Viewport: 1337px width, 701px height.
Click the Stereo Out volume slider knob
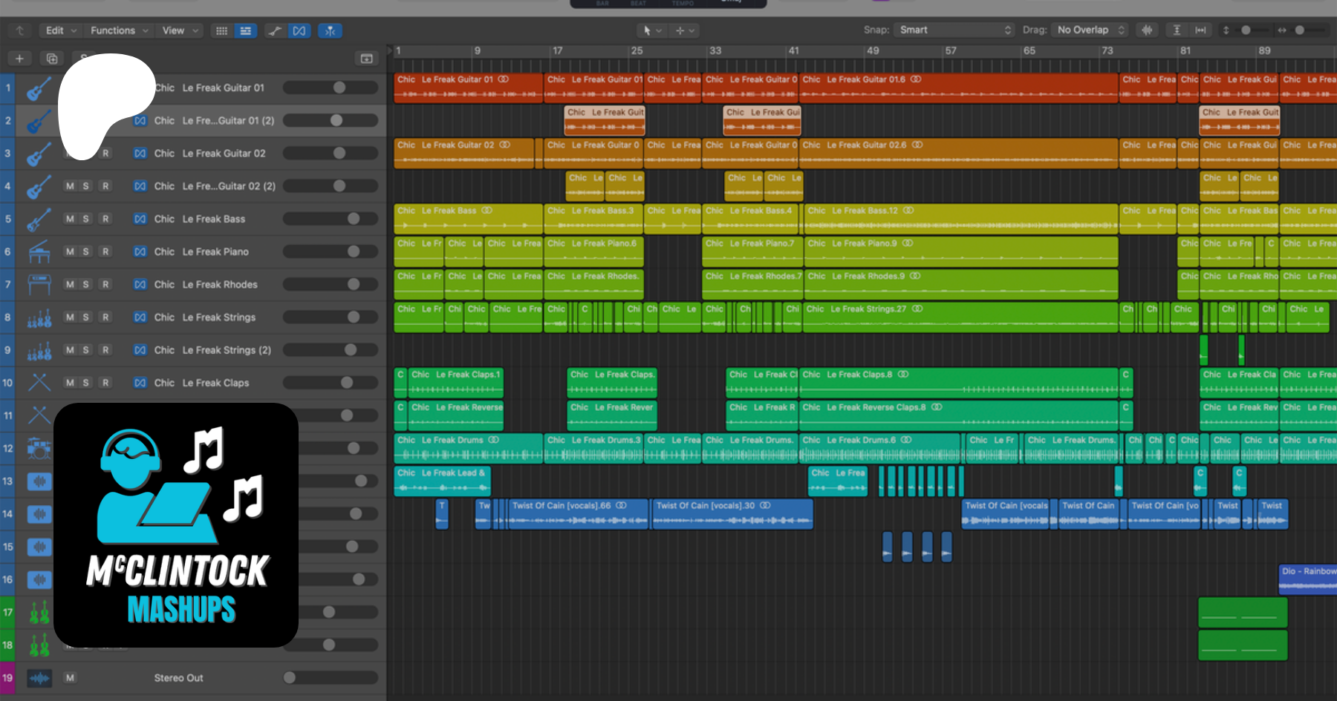click(290, 677)
